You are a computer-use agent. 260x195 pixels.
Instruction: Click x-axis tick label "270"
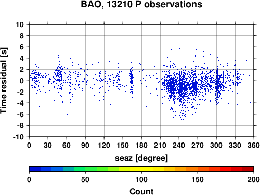198,145
